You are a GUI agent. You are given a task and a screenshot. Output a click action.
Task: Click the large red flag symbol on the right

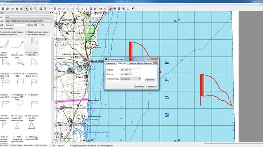click(x=216, y=90)
